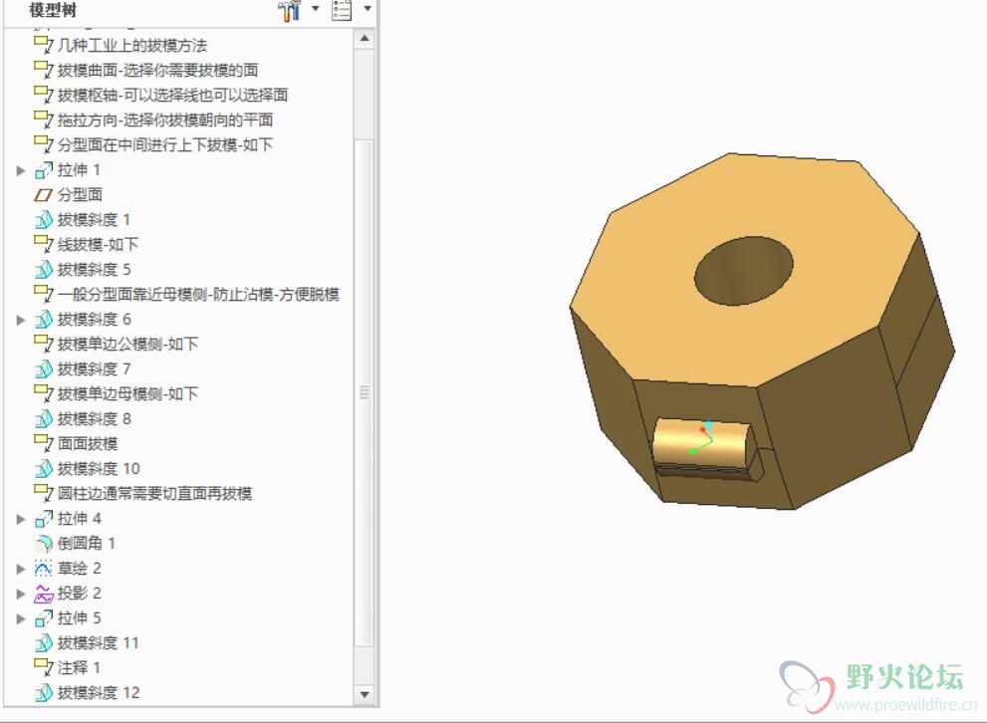987x723 pixels.
Task: Expand the 草绘 2 feature node
Action: point(21,569)
